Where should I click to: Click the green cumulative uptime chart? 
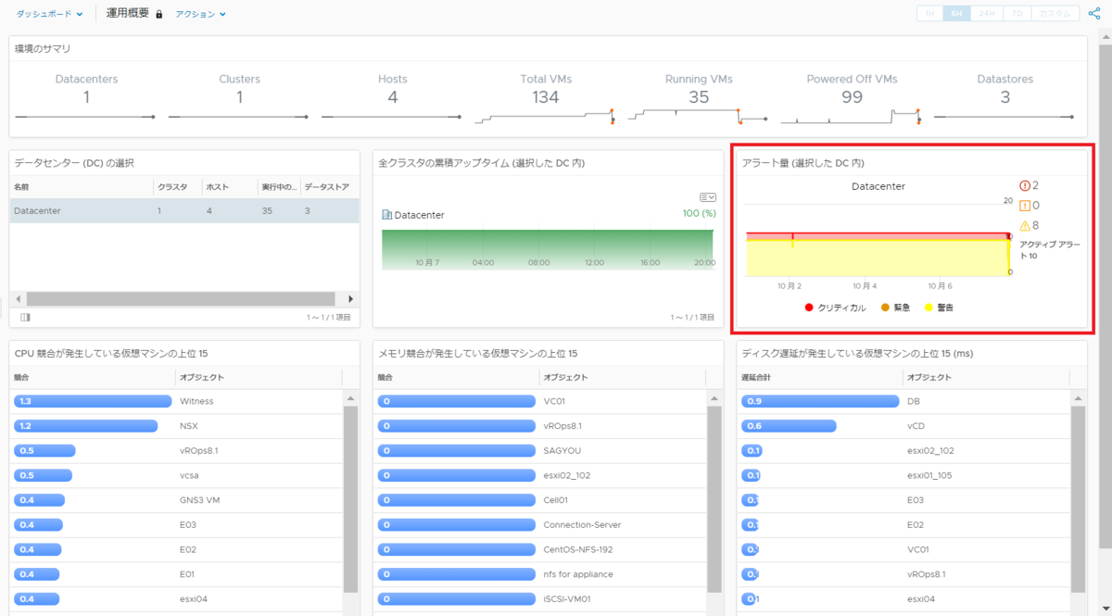coord(548,250)
